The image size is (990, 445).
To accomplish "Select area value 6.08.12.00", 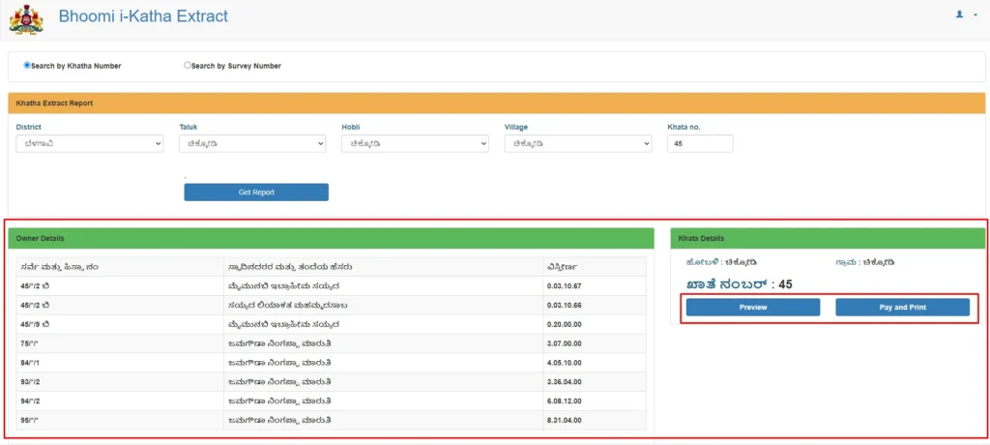I will 565,401.
